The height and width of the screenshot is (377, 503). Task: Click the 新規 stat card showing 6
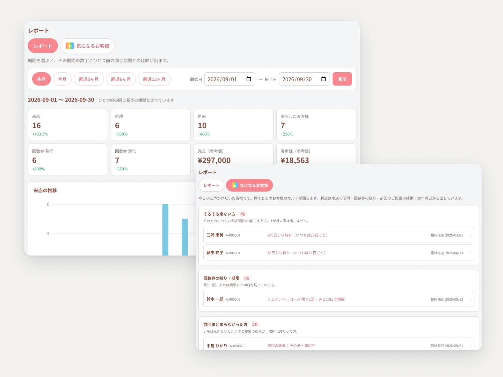click(x=151, y=125)
